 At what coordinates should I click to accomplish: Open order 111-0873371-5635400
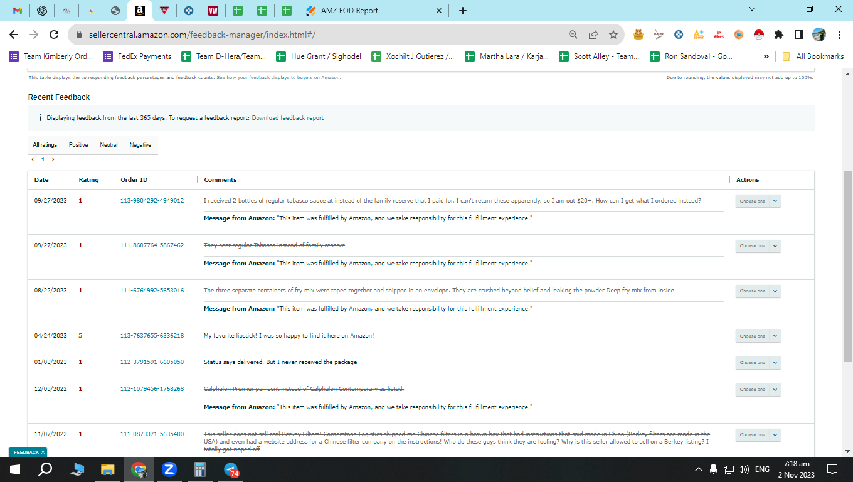pyautogui.click(x=152, y=434)
